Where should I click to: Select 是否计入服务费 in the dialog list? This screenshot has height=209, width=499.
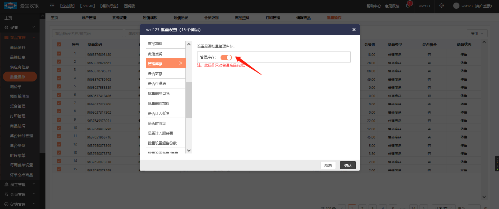click(x=166, y=133)
